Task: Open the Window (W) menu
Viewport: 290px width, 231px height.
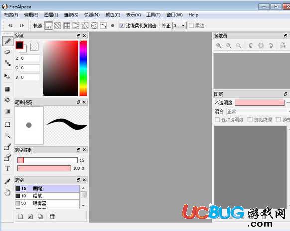Action: pyautogui.click(x=174, y=15)
